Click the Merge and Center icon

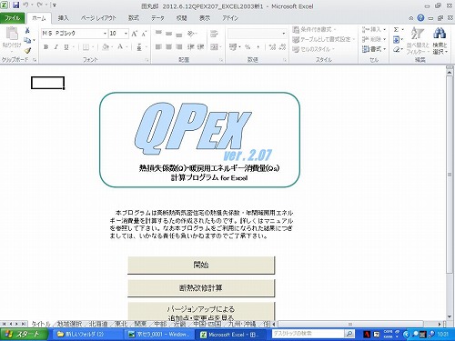[x=214, y=47]
